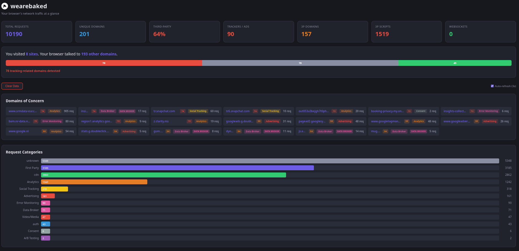Image resolution: width=519 pixels, height=251 pixels.
Task: Click the Consent tag on booking-privacy entry
Action: click(421, 111)
